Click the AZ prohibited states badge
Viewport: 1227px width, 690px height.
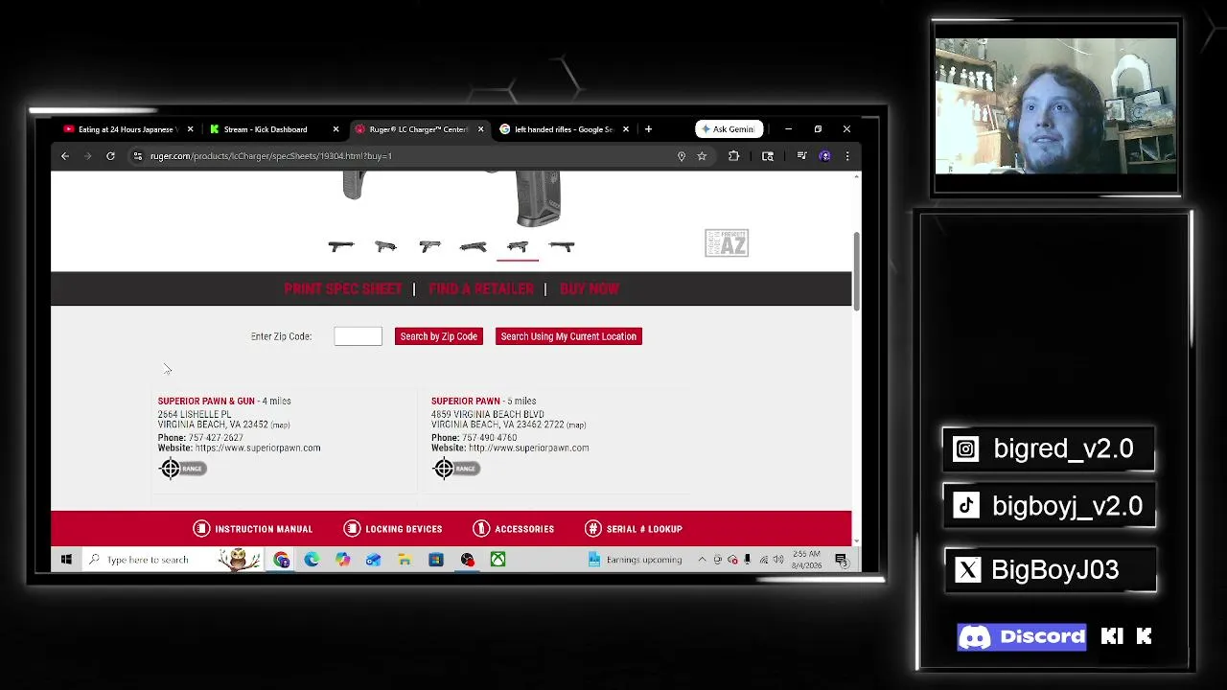coord(727,243)
